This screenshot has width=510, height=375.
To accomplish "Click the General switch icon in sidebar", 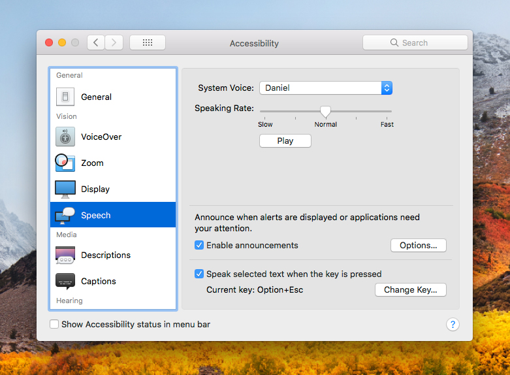I will coord(65,97).
